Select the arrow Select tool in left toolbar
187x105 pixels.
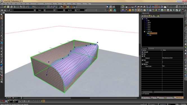(1, 15)
